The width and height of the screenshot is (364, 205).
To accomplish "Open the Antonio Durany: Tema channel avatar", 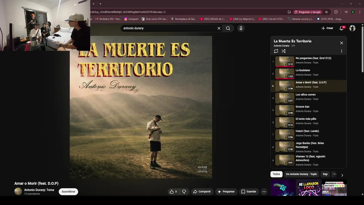I will tap(18, 192).
